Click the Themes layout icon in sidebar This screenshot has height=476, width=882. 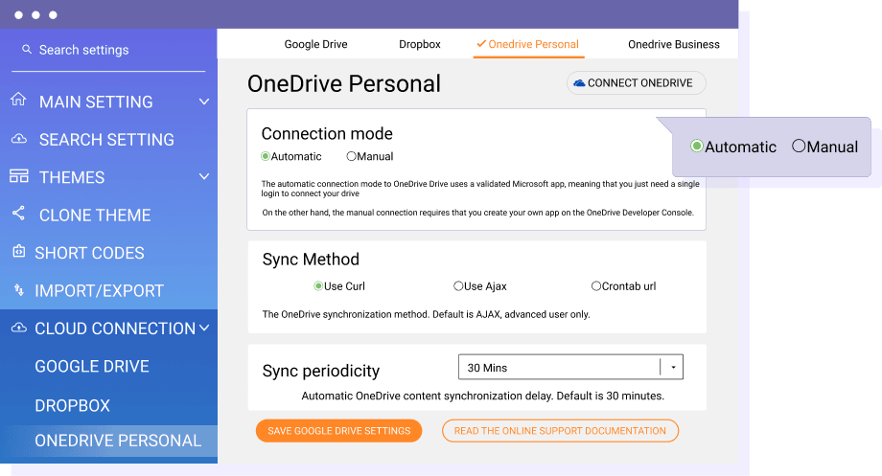(18, 176)
